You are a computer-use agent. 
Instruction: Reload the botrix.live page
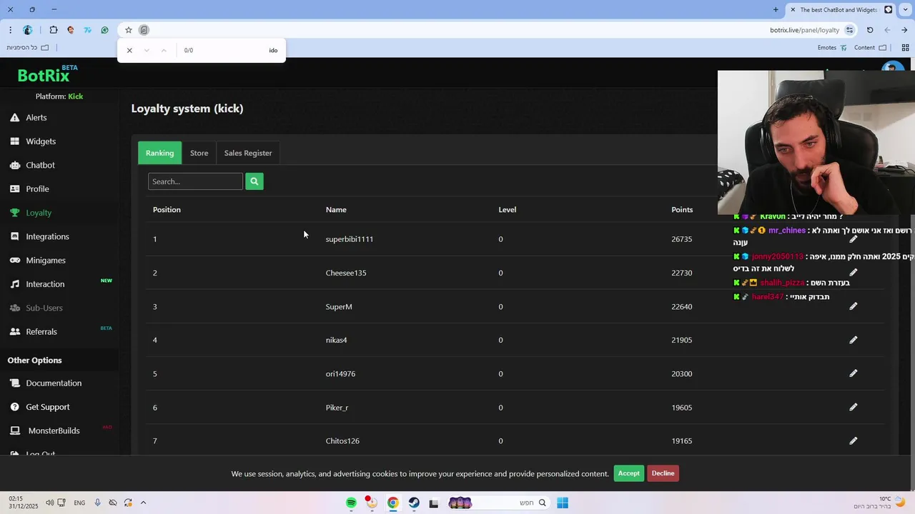(870, 30)
